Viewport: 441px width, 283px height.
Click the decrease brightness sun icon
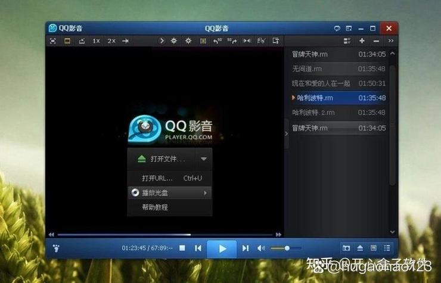188,41
